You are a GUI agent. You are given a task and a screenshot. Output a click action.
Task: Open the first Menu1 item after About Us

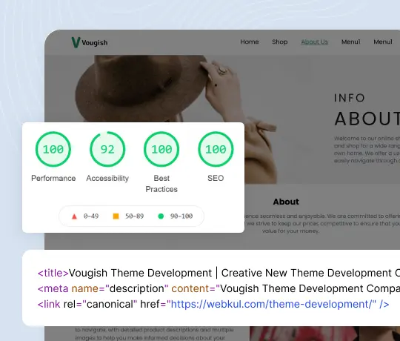(x=351, y=42)
